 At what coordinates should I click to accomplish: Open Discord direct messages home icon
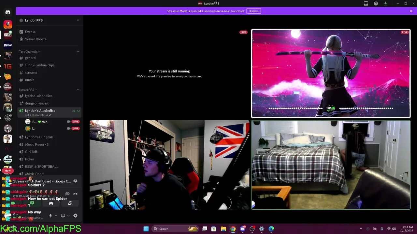8,12
